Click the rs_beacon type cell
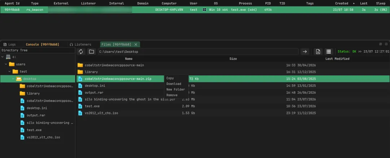Screen dimensions: 390x158 (x=35, y=10)
